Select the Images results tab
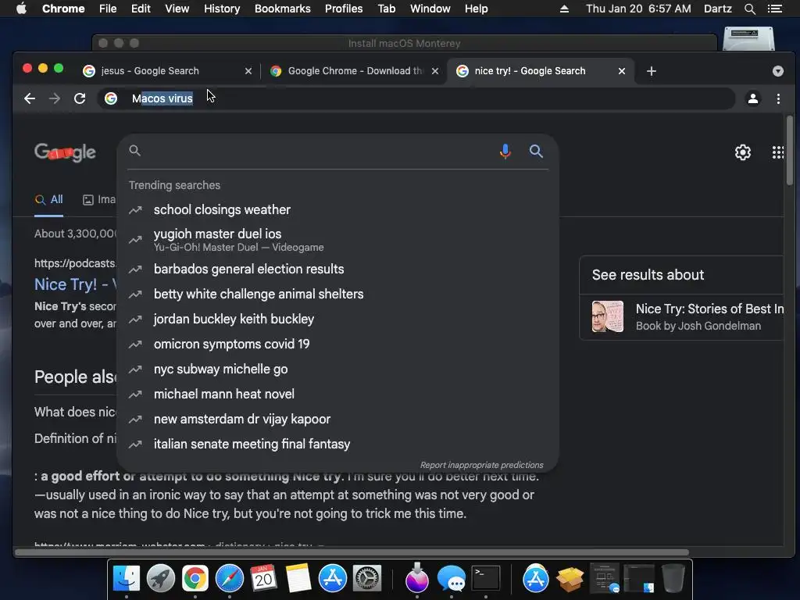Screen dimensions: 800x600 [x=99, y=199]
